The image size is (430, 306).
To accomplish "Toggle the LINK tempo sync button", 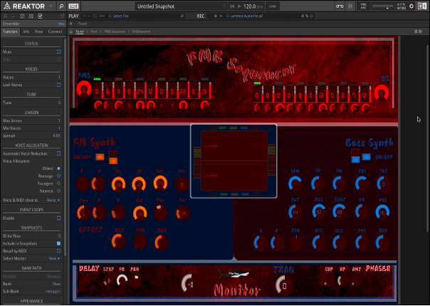I will [271, 6].
